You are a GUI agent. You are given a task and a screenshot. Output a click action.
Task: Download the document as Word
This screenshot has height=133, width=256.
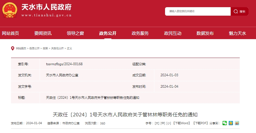tap(181, 123)
